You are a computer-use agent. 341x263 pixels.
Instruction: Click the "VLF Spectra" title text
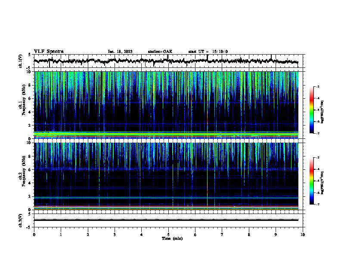(x=49, y=52)
